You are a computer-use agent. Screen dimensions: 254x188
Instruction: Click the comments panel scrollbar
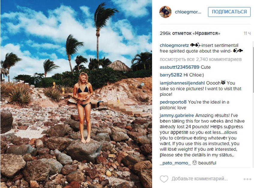[x=253, y=68]
